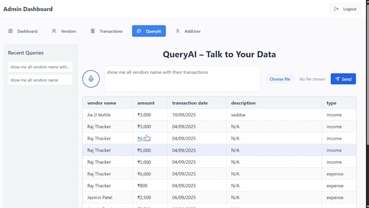The image size is (369, 208).
Task: Switch to the Vendors tab
Action: (x=64, y=31)
